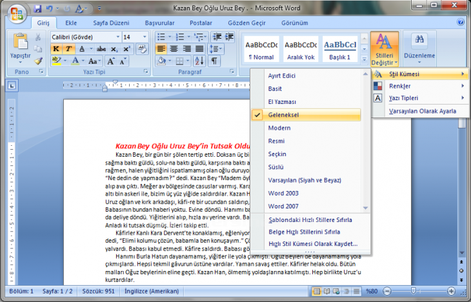Apply subscript formatting
Screen dimensions: 471x302
coord(114,48)
